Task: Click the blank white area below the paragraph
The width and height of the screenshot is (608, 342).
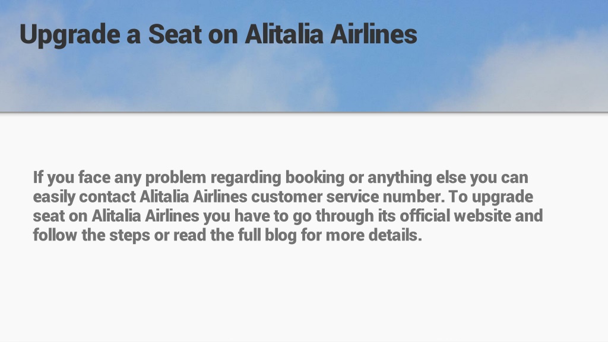Action: tap(304, 294)
